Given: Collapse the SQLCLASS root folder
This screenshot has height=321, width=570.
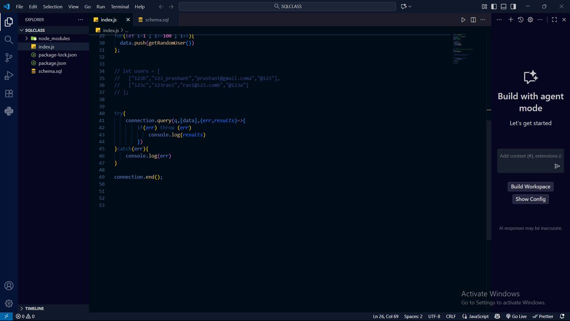Looking at the screenshot, I should [x=22, y=30].
